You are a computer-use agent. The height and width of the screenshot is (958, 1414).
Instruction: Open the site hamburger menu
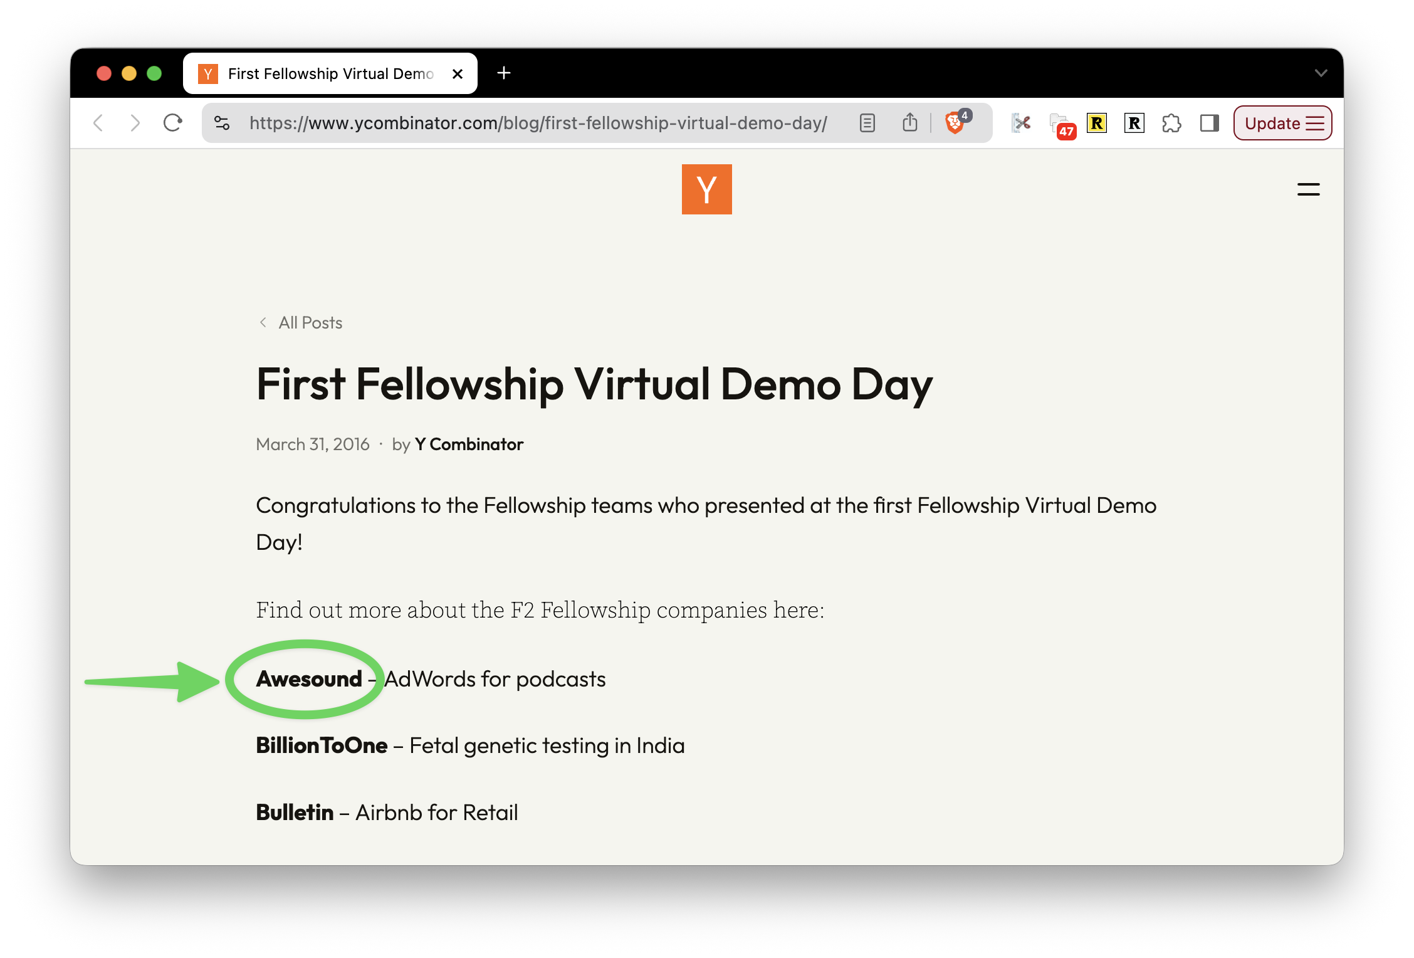1308,189
